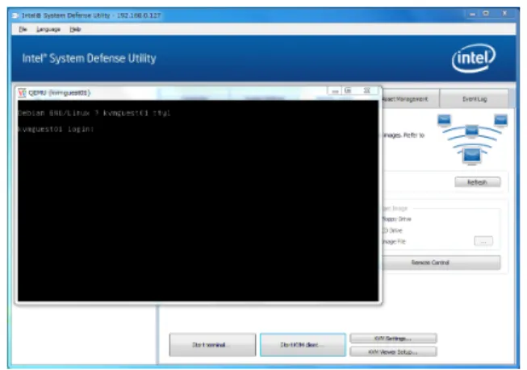The image size is (527, 370).
Task: Switch to the Event Log tab
Action: coord(475,98)
